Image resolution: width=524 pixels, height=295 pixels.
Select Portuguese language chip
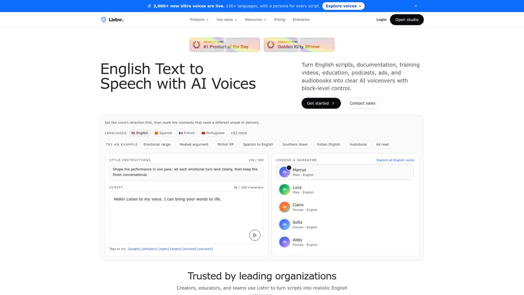point(213,133)
